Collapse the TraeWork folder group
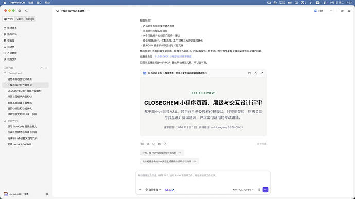This screenshot has width=355, height=199. pyautogui.click(x=11, y=121)
